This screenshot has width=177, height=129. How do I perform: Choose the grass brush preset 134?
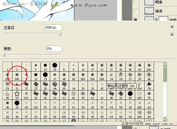[140, 85]
